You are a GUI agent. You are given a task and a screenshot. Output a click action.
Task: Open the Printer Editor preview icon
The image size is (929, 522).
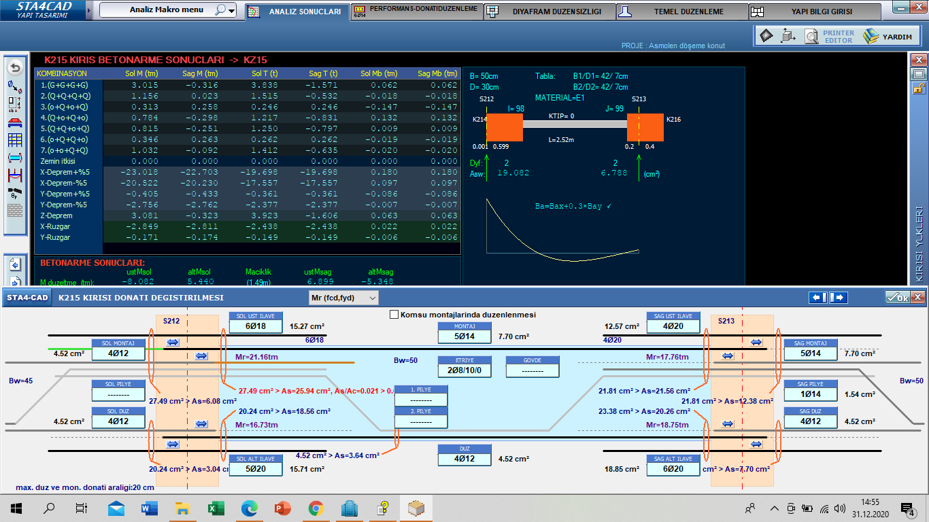pyautogui.click(x=811, y=36)
